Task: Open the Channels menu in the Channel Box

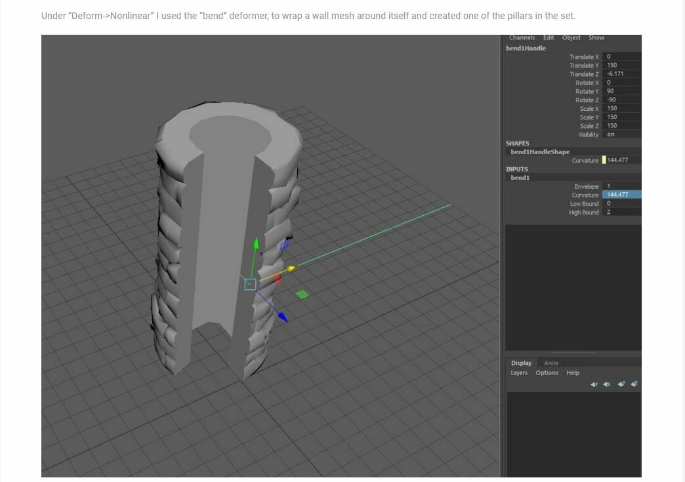Action: [x=522, y=38]
